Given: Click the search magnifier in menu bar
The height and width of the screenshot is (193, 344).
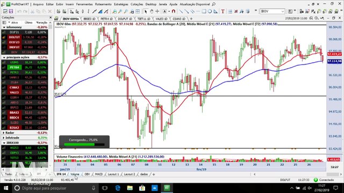Looking at the screenshot, I should tap(213, 4).
